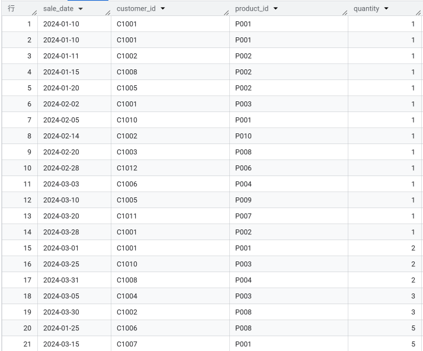This screenshot has height=351, width=423.
Task: Expand the customer_id column sort menu arrow
Action: pos(163,9)
